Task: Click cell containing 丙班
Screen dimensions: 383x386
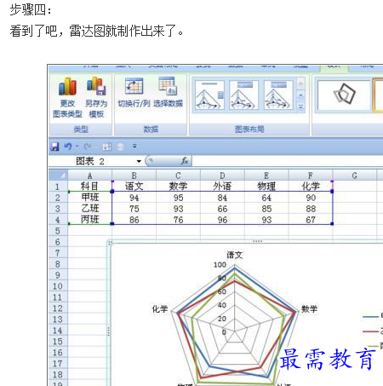Action: [x=89, y=220]
